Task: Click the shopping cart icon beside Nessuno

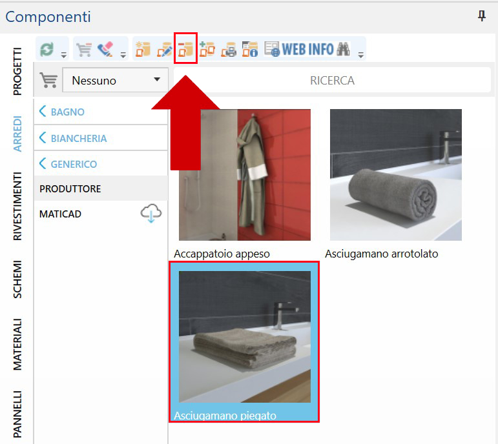Action: pos(48,80)
